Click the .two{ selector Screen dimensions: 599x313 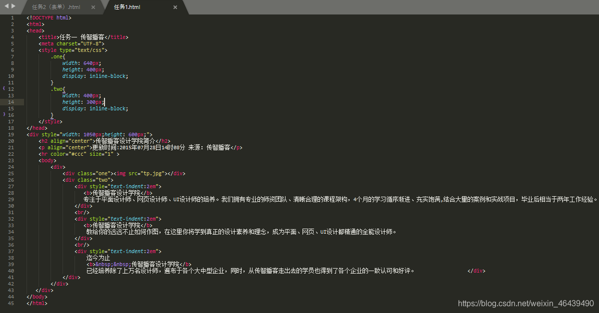[58, 89]
